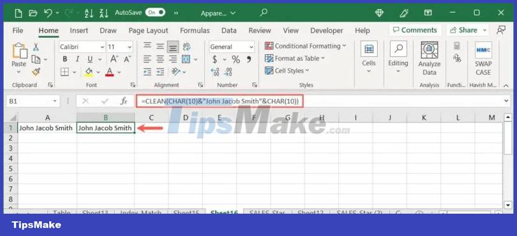Click the Open folder icon
Screen dimensions: 517x236
(33, 13)
